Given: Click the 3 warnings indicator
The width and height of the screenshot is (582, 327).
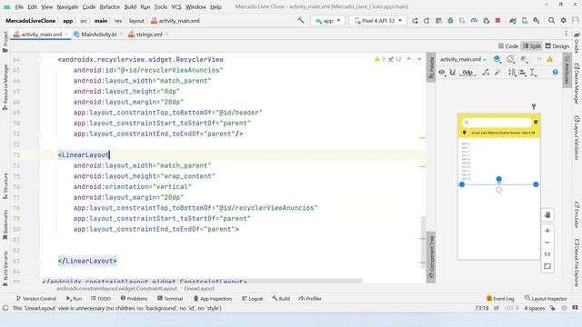Looking at the screenshot, I should 380,59.
